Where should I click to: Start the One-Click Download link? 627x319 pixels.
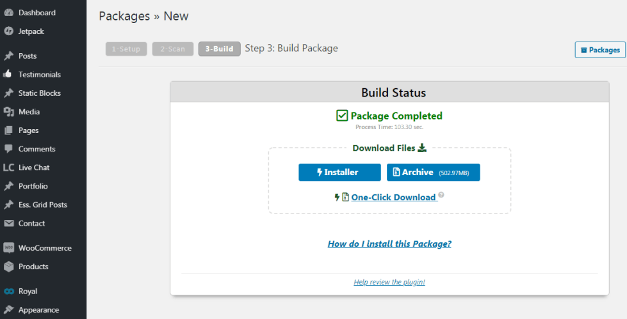(393, 198)
